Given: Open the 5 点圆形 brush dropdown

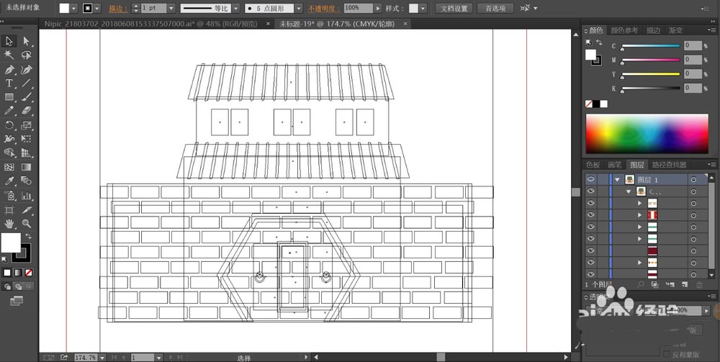Looking at the screenshot, I should [x=299, y=8].
